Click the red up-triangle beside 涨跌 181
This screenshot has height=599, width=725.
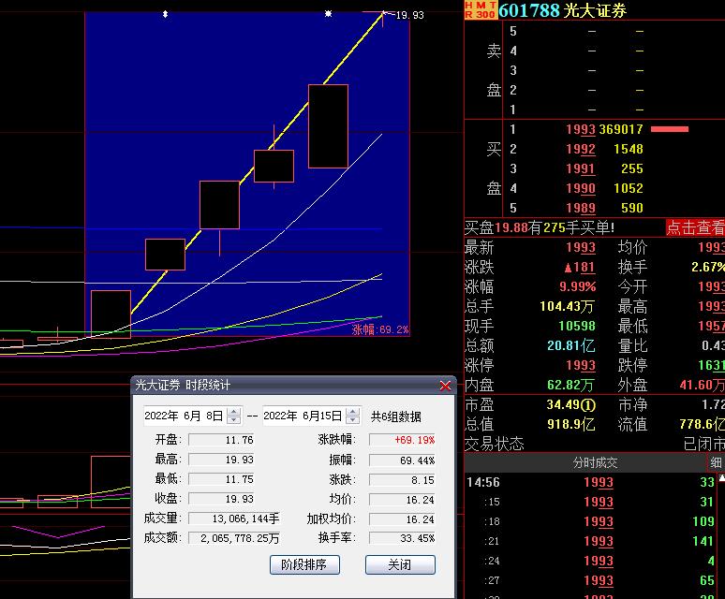pyautogui.click(x=568, y=268)
